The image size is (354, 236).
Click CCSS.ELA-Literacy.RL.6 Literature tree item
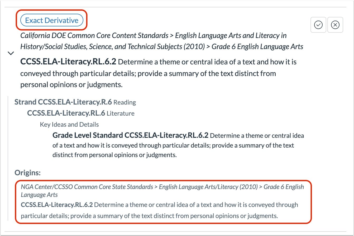(x=81, y=113)
